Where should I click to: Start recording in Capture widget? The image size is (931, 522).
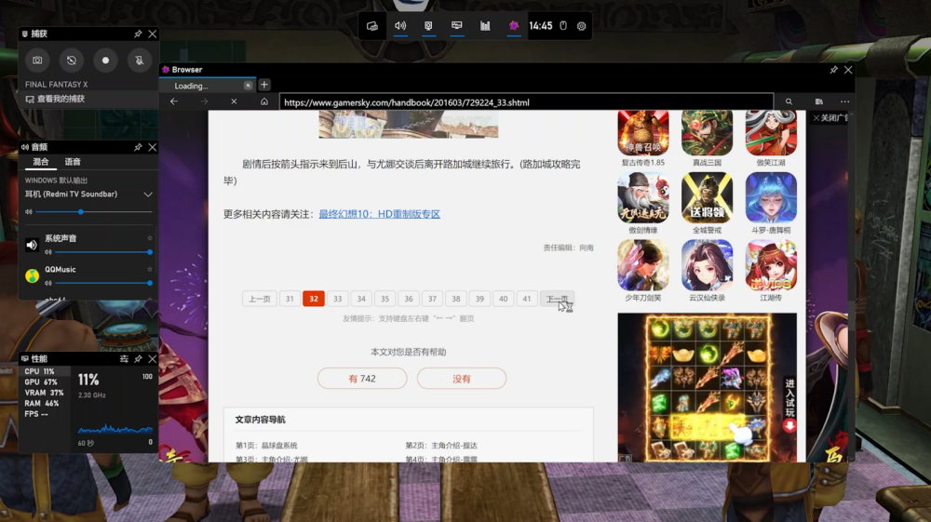[105, 60]
